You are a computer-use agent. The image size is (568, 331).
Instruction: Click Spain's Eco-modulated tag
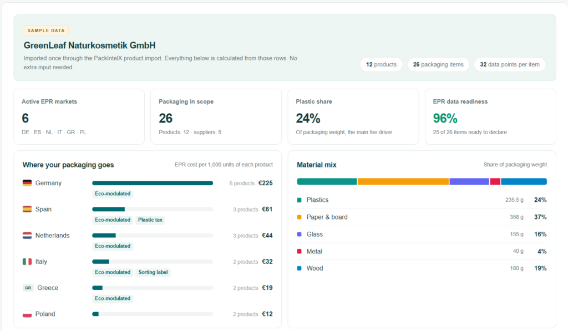click(x=113, y=220)
